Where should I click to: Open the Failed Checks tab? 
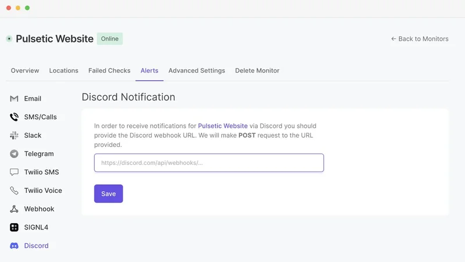click(109, 70)
